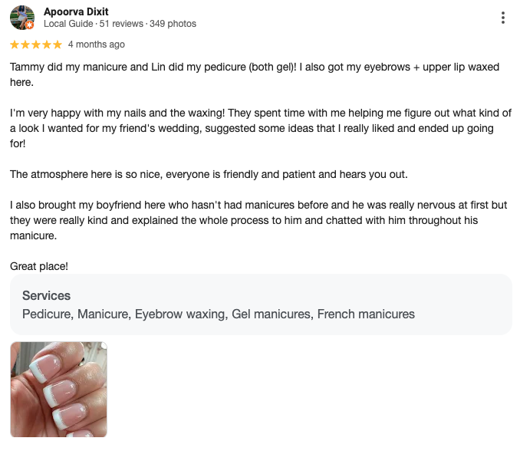
Task: Click the Gel manicures service text
Action: (x=272, y=314)
